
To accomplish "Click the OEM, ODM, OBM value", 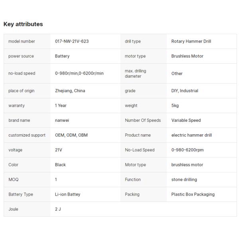I will [x=71, y=135].
